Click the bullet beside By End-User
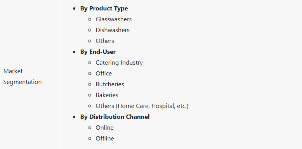Viewport: 302px width, 149px height. [75, 52]
